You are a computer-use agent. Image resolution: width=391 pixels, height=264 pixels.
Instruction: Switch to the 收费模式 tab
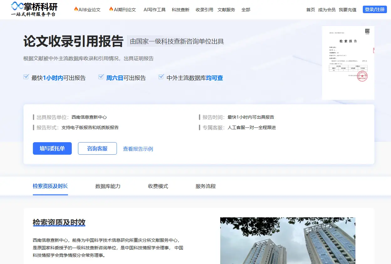[158, 186]
